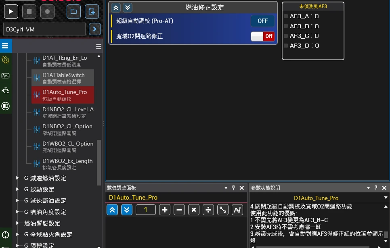Viewport: 390px width, 248px height.
Task: Expand the G 噴油角度設定 tree node
Action: pos(17,212)
